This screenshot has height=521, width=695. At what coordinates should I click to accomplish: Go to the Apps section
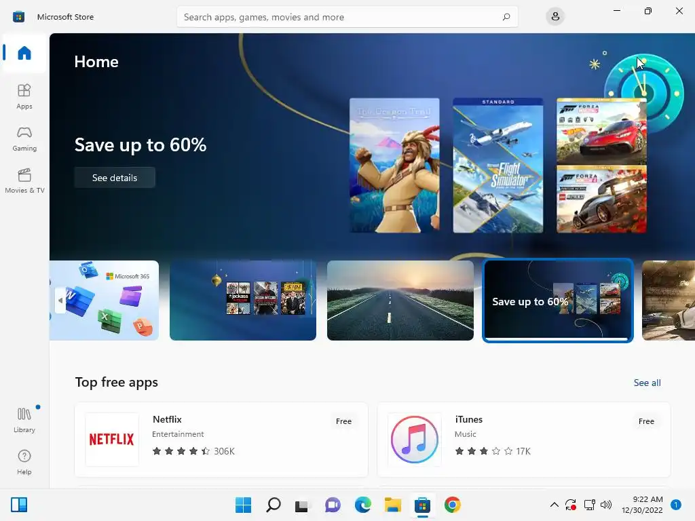tap(24, 96)
